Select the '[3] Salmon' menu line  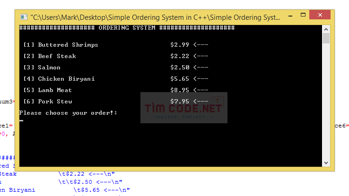116,68
